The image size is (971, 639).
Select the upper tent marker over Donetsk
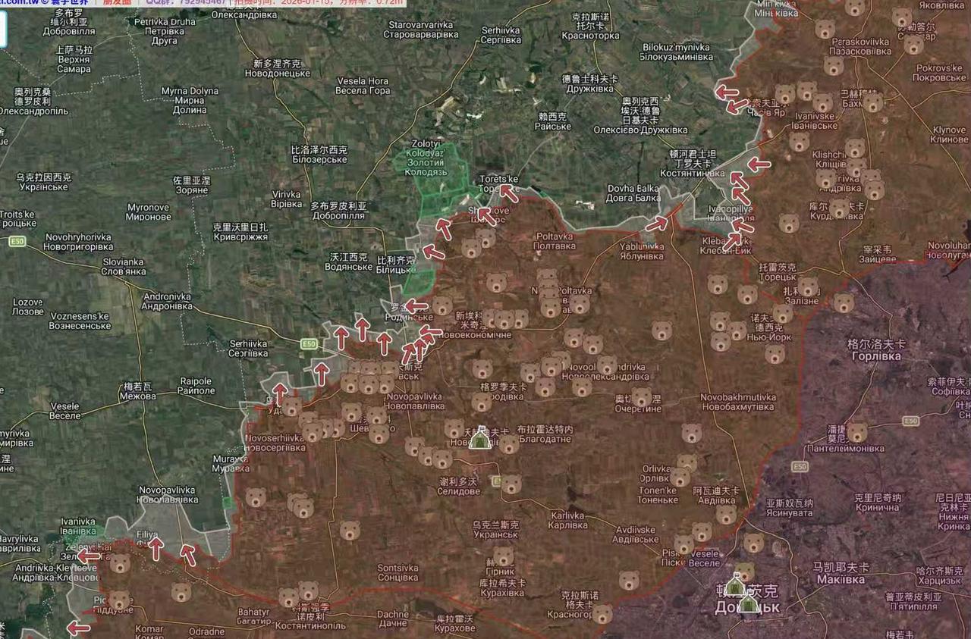tap(734, 585)
